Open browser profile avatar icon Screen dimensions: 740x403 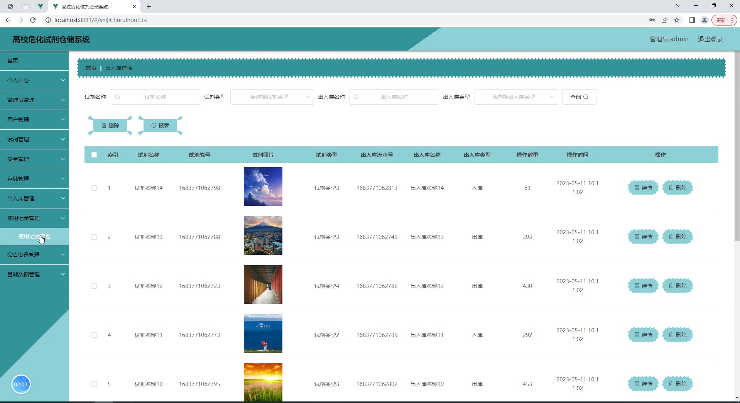click(705, 20)
